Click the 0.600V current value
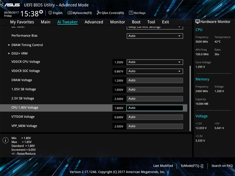 pyautogui.click(x=119, y=117)
